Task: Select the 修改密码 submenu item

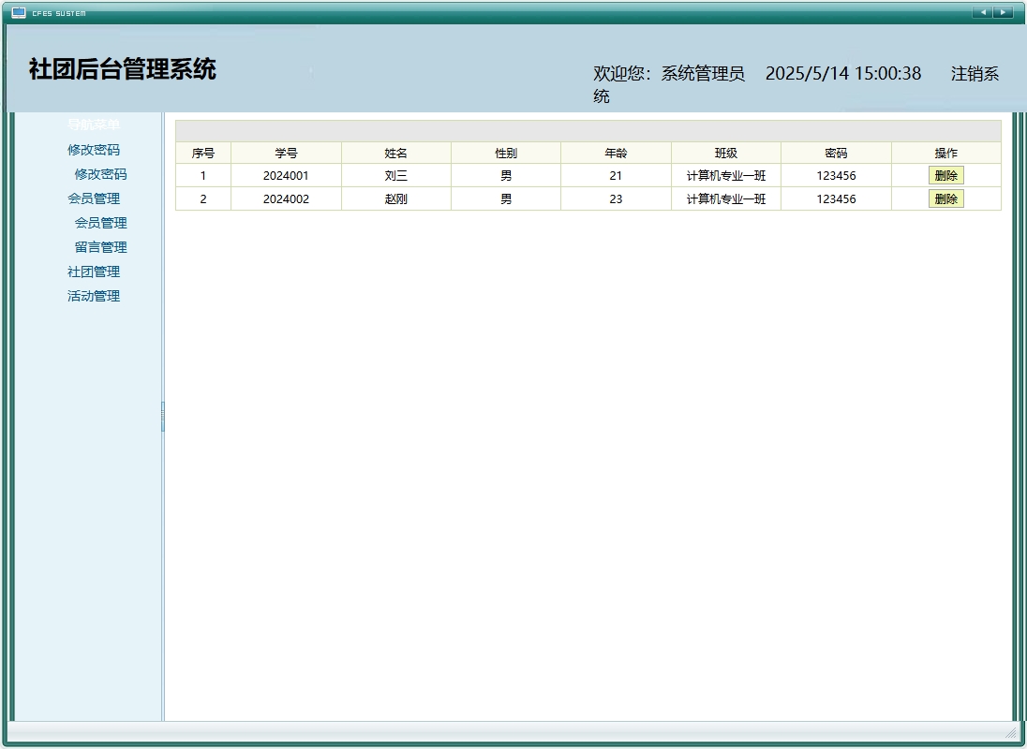Action: click(x=100, y=174)
